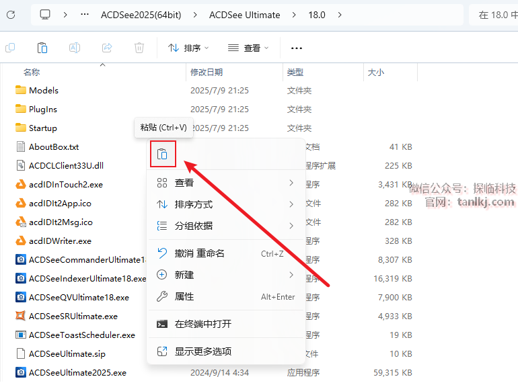518x385 pixels.
Task: Select ACDCLClient33U.dll file
Action: click(66, 165)
